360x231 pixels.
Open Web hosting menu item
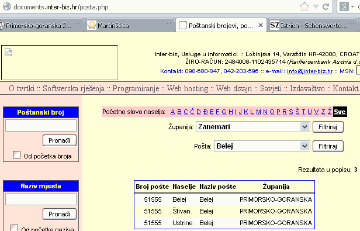tap(188, 88)
